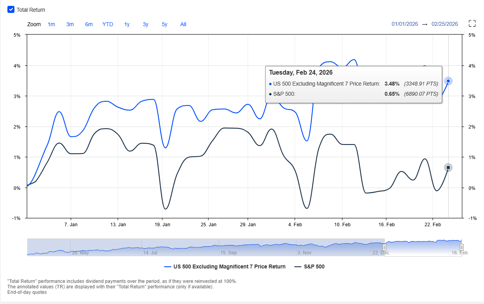Select the 3y zoom range
The width and height of the screenshot is (484, 304).
(146, 24)
